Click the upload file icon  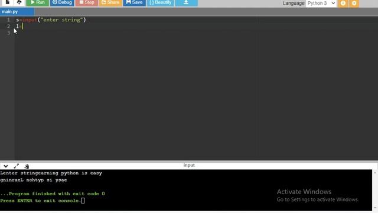pos(19,2)
